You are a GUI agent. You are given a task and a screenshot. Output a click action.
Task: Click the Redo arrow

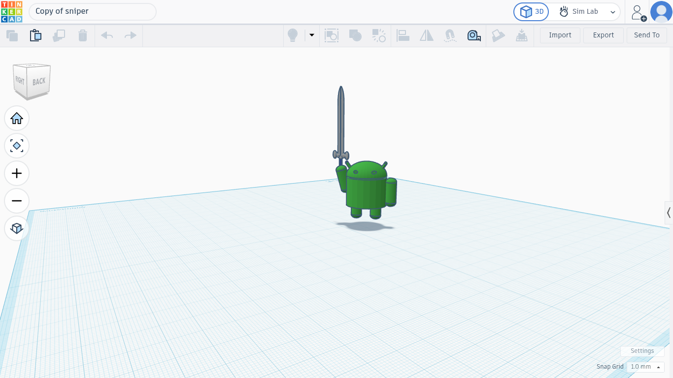tap(131, 35)
